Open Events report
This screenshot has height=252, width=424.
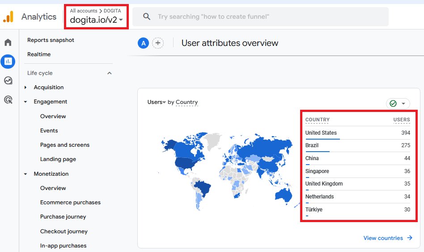[x=49, y=130]
